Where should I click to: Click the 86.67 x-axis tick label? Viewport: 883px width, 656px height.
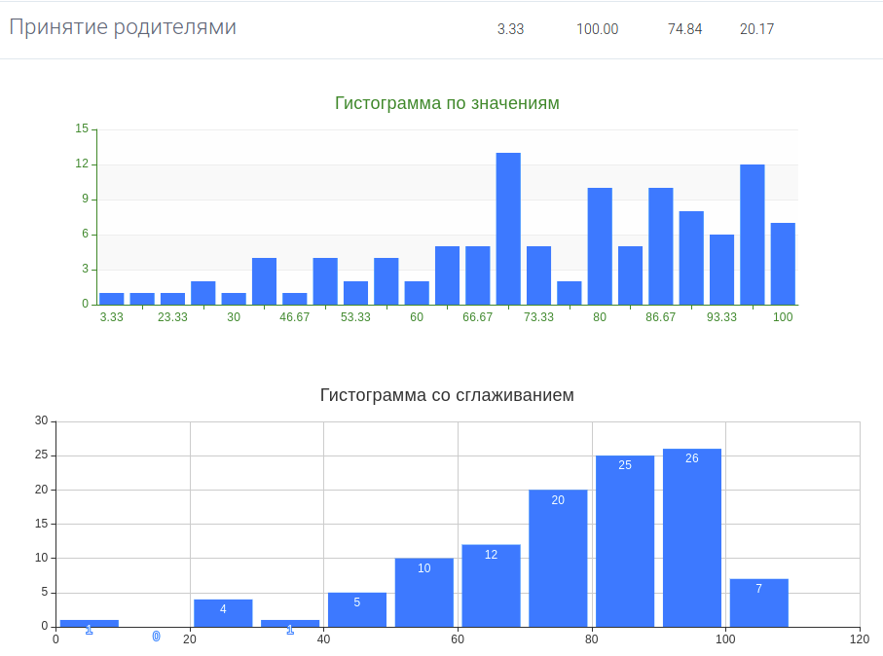tap(660, 317)
